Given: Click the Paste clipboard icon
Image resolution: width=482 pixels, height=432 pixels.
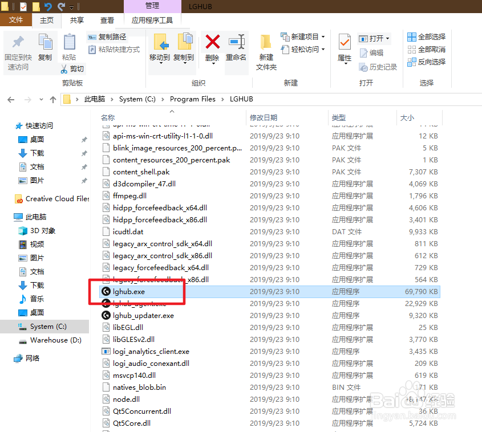Looking at the screenshot, I should coord(69,42).
